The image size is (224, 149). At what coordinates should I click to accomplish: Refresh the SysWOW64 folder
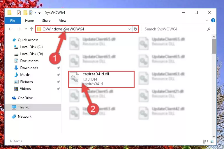[x=135, y=29]
